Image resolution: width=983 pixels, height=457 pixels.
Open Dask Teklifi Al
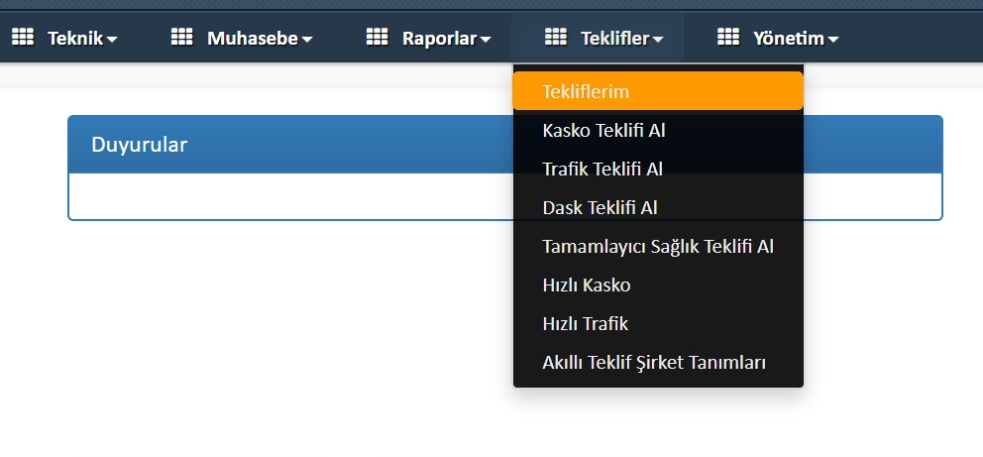coord(601,208)
